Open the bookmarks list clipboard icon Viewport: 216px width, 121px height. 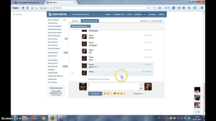184,8
